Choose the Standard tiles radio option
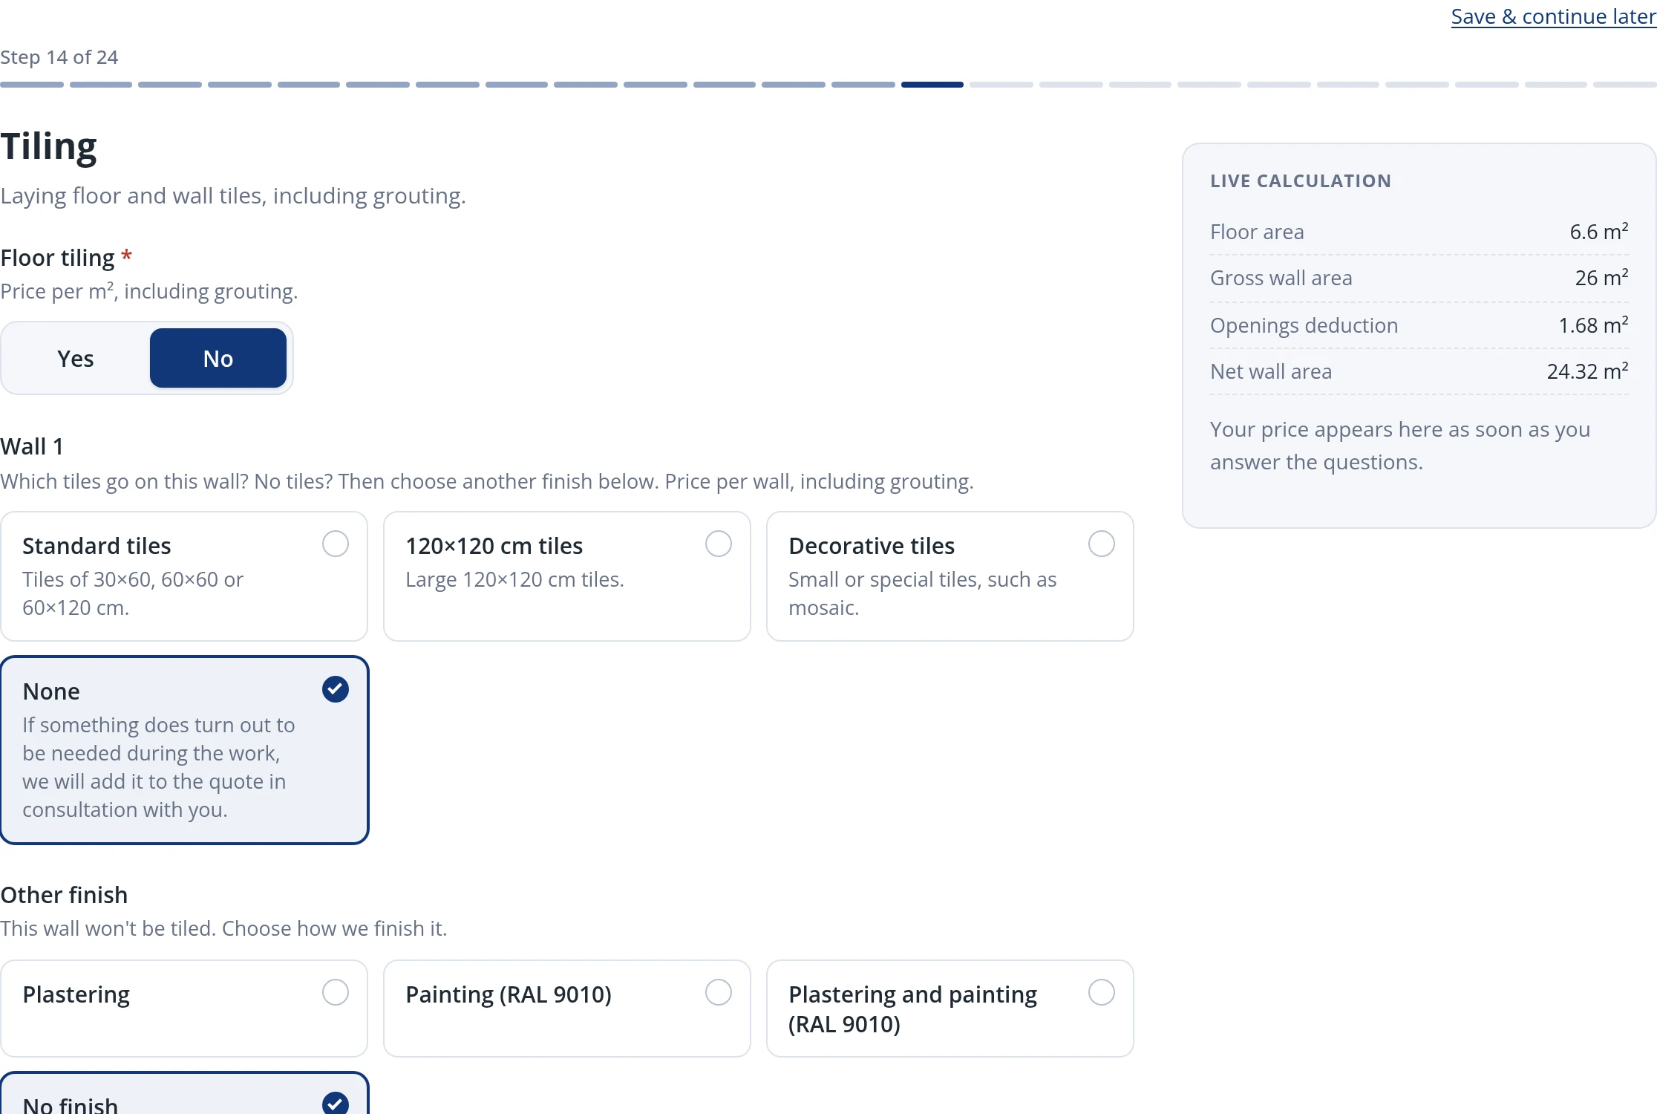The height and width of the screenshot is (1114, 1657). click(x=184, y=576)
